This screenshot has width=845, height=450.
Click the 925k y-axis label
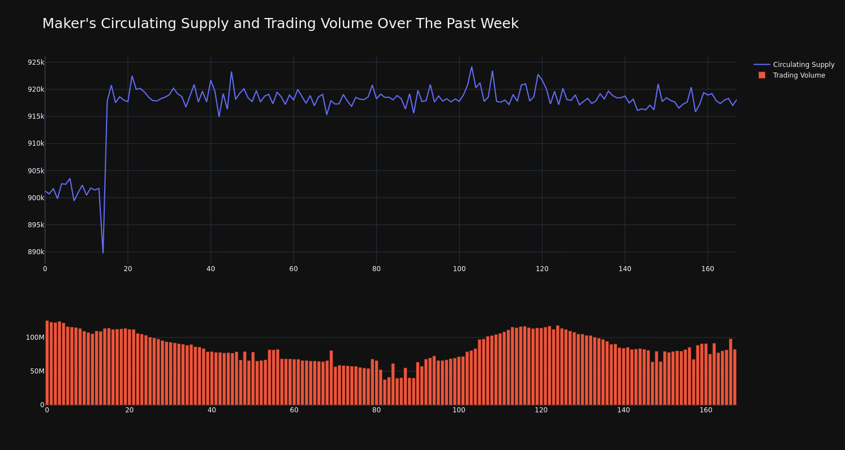(x=35, y=62)
